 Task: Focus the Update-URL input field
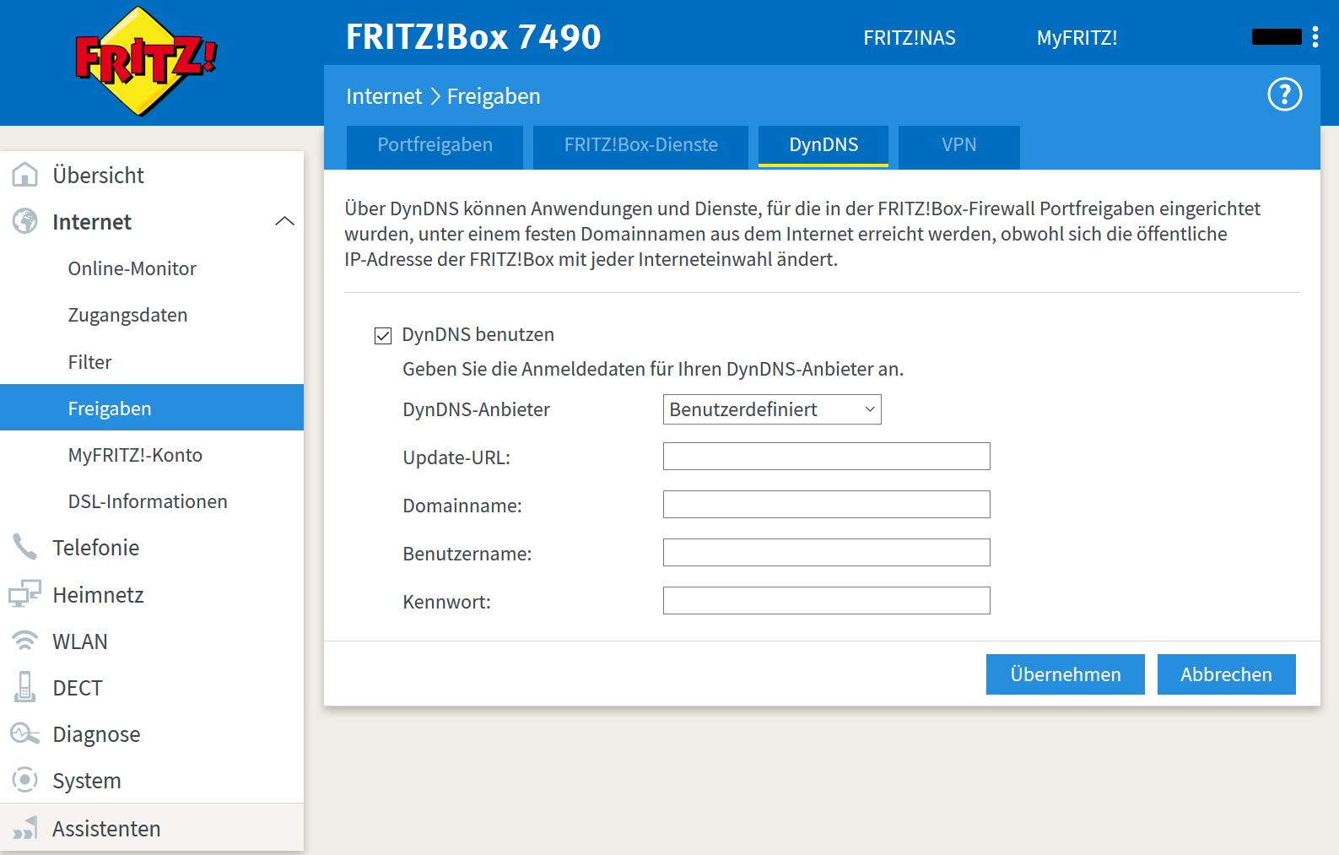click(x=827, y=457)
